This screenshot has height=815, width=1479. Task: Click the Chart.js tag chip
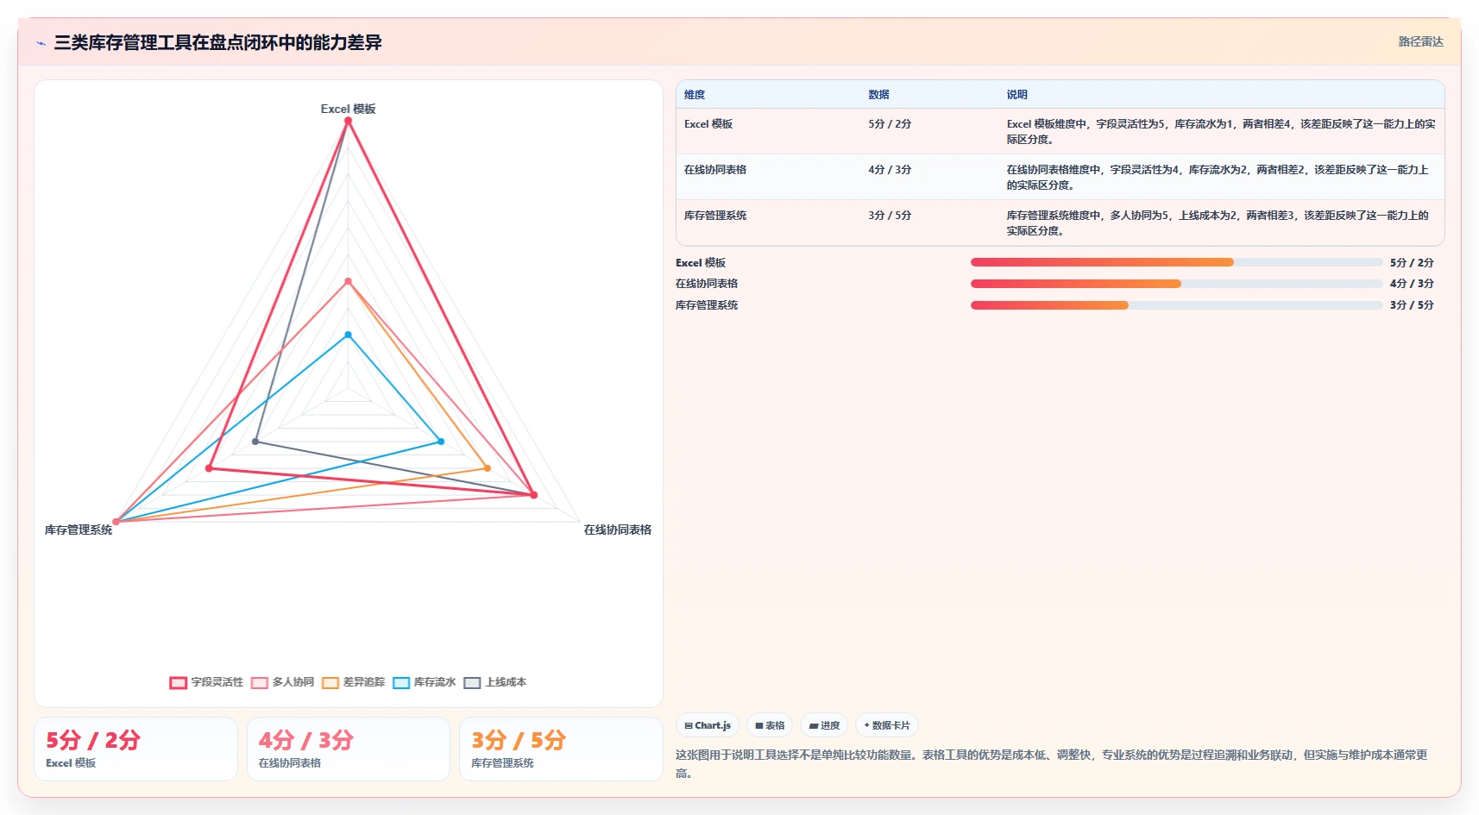708,725
